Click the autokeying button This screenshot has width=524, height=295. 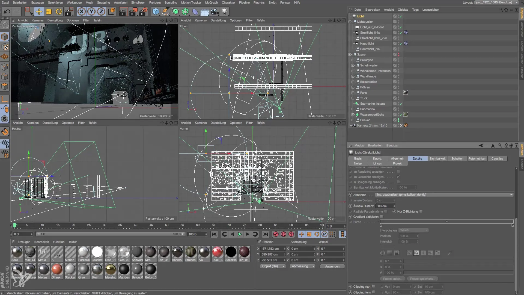point(284,234)
